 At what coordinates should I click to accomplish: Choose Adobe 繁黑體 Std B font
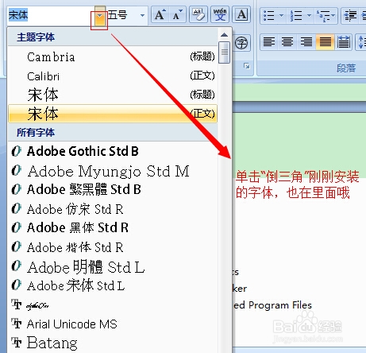113,189
